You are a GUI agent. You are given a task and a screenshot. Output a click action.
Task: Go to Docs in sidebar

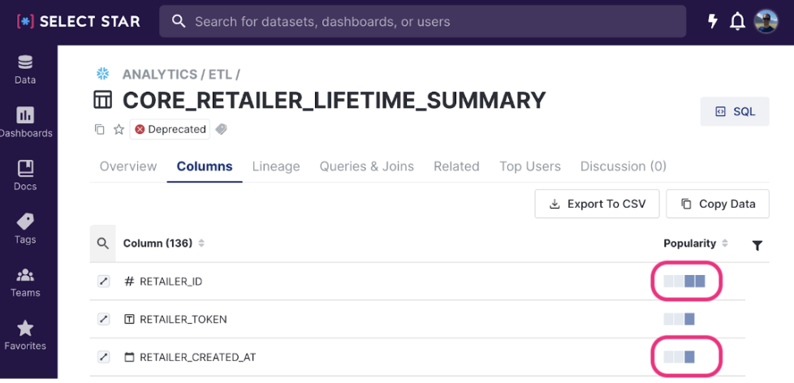(x=25, y=175)
